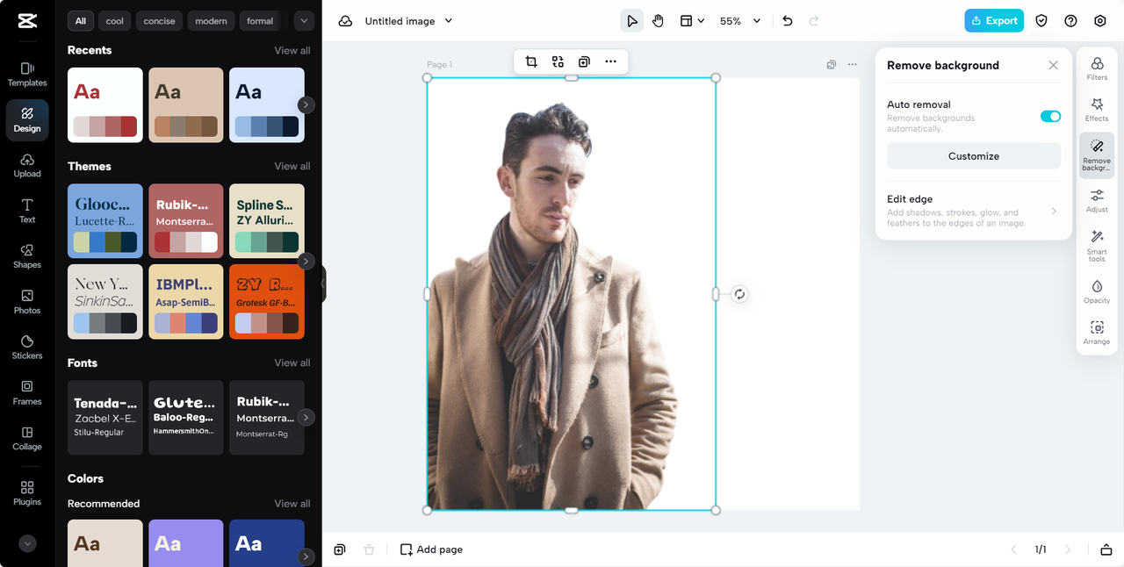View all Recents

point(292,50)
